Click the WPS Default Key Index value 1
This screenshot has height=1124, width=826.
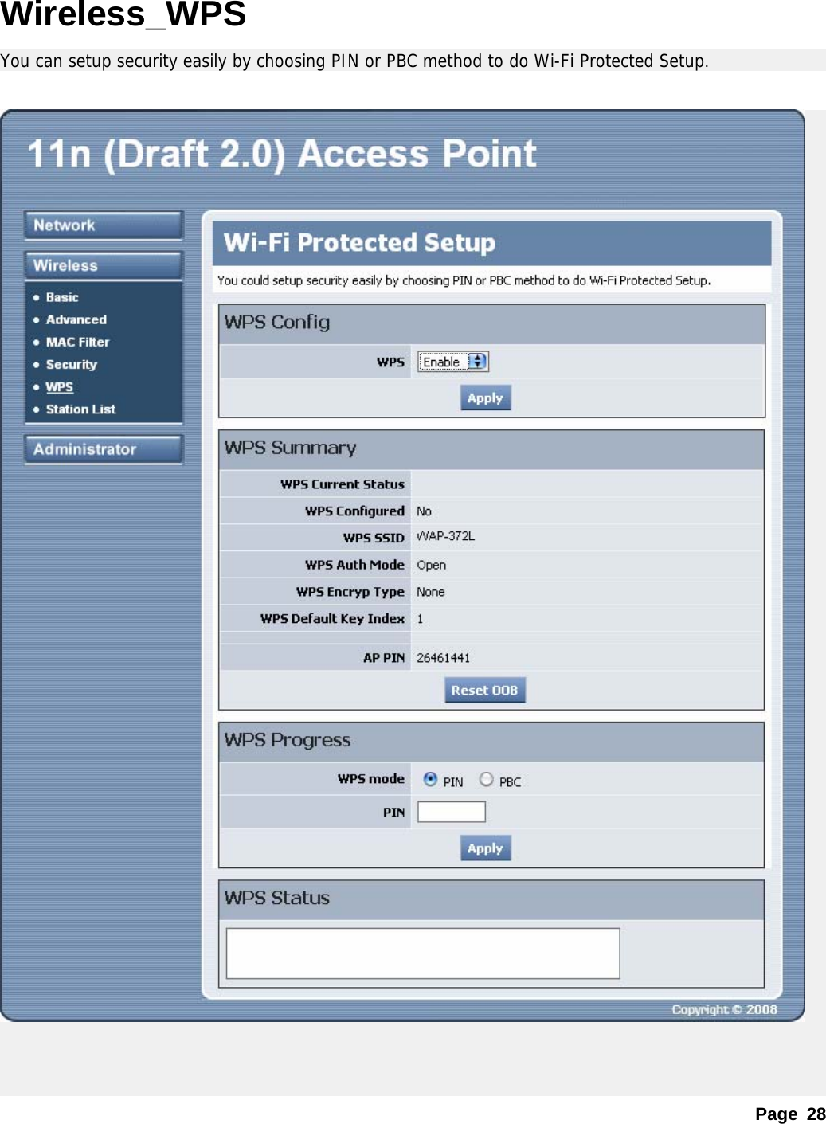[x=420, y=619]
